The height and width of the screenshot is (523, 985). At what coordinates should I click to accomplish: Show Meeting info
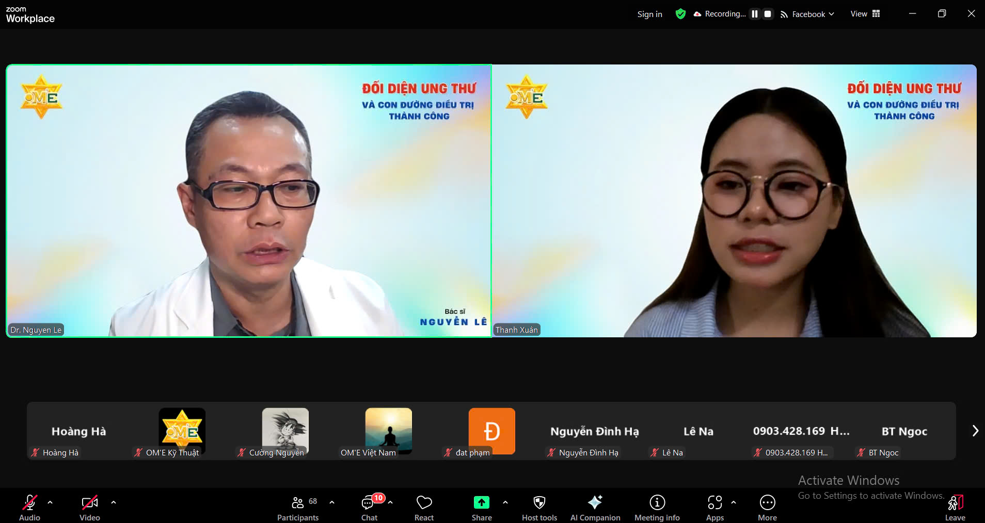pyautogui.click(x=657, y=508)
